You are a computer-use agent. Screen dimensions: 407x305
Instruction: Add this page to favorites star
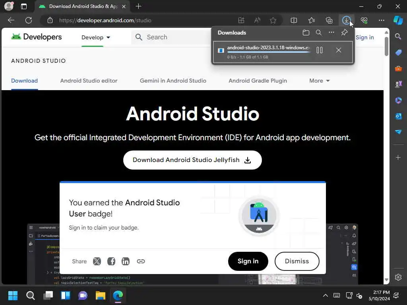pyautogui.click(x=273, y=20)
